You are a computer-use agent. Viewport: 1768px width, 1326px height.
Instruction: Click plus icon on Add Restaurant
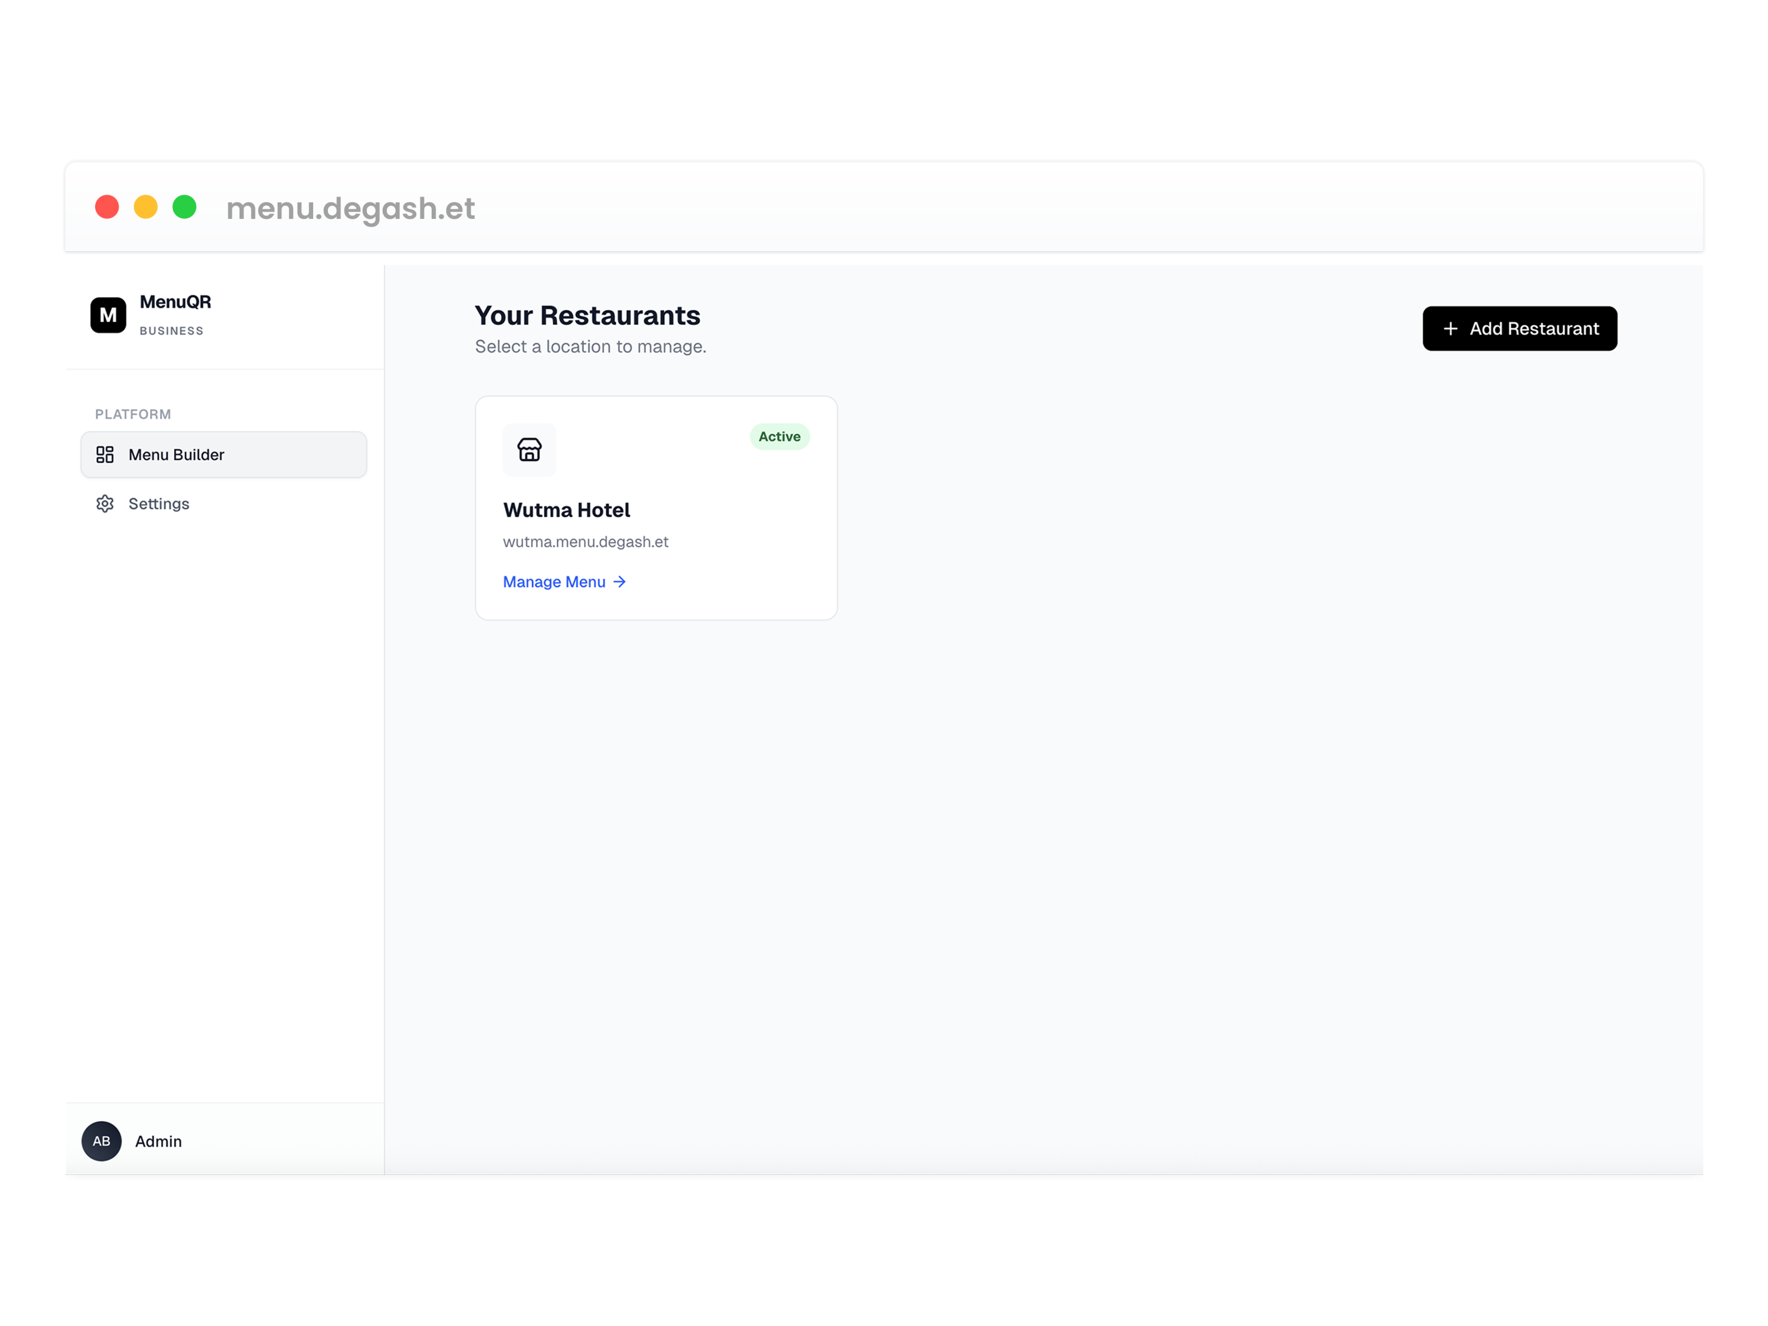(1451, 328)
